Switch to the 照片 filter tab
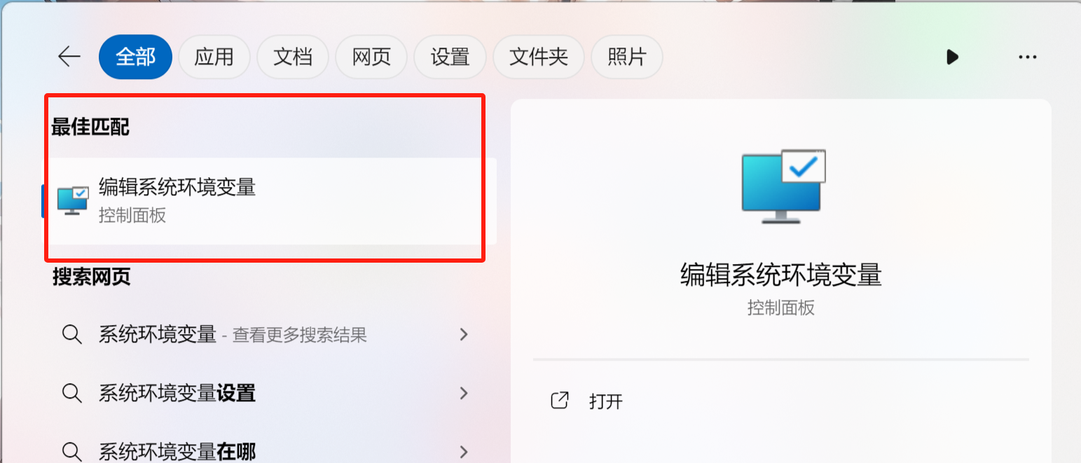Screen dimensions: 1081x463 tap(627, 57)
